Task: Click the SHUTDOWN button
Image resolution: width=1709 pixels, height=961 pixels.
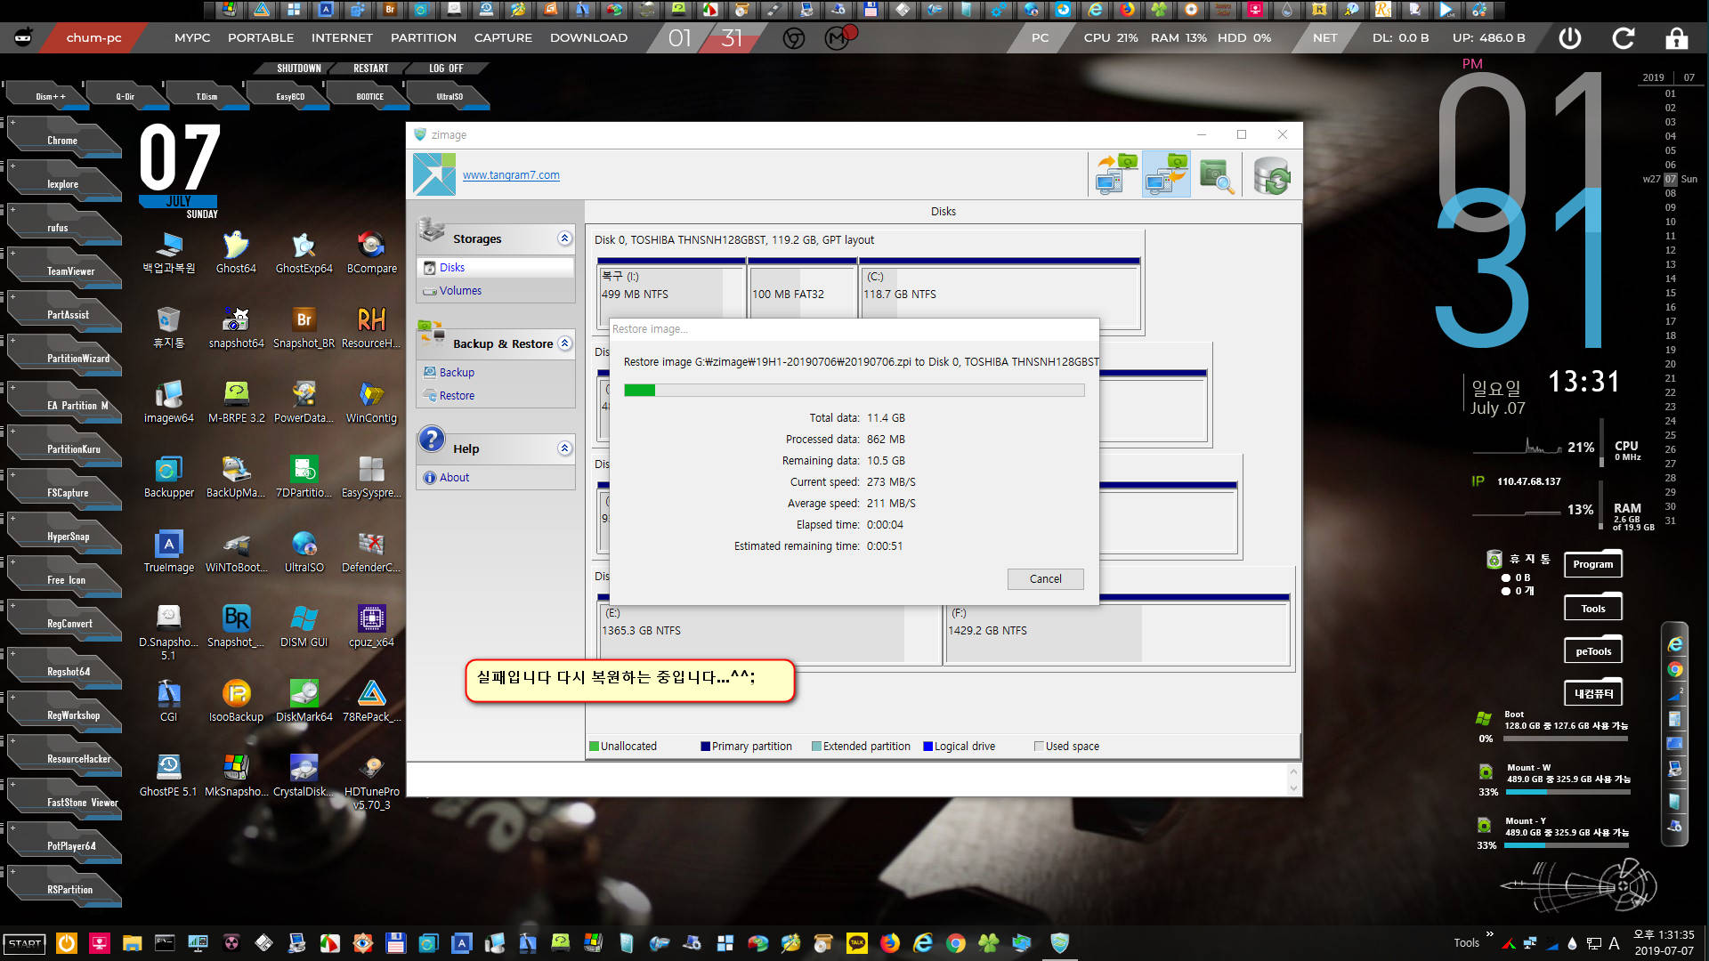Action: 298,69
